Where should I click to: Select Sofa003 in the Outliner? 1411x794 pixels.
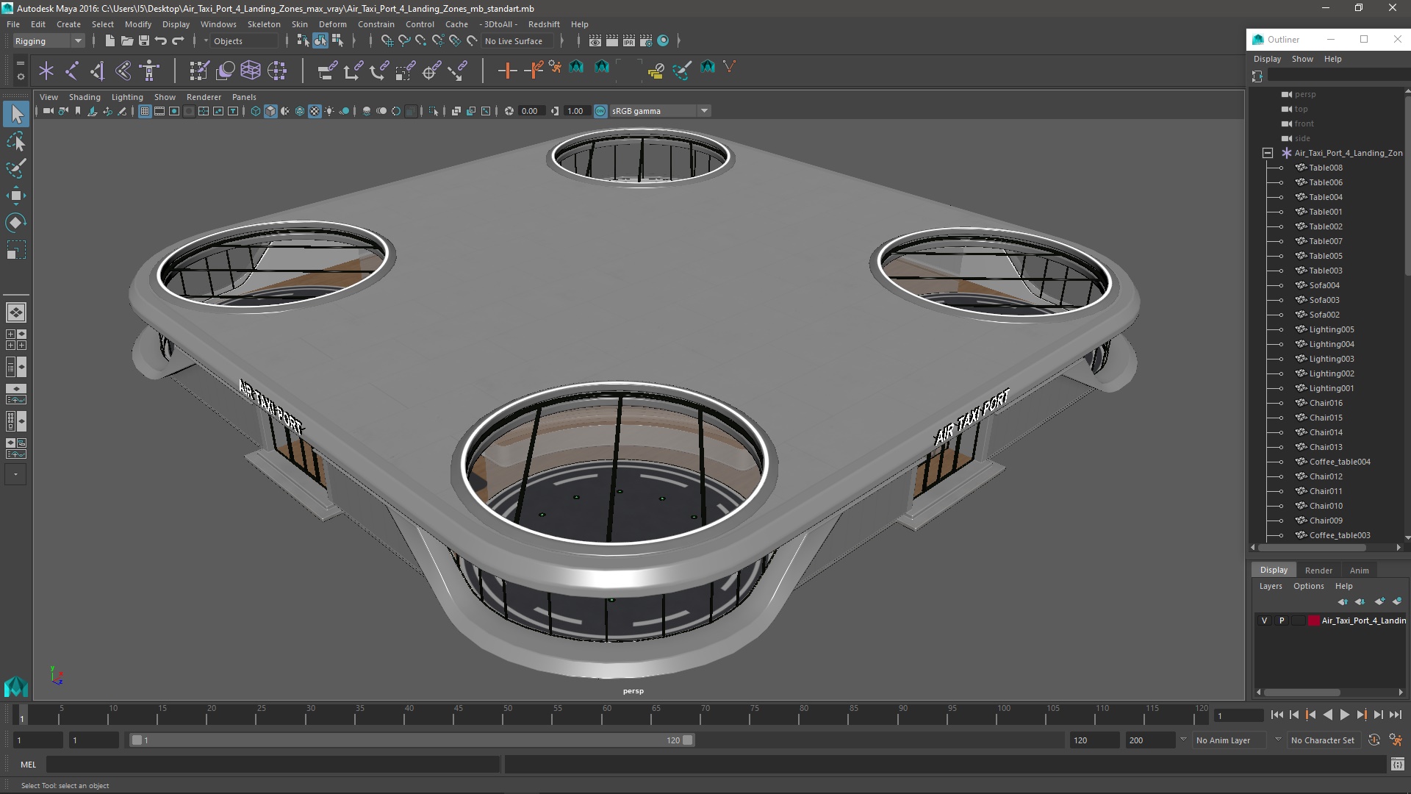point(1324,300)
